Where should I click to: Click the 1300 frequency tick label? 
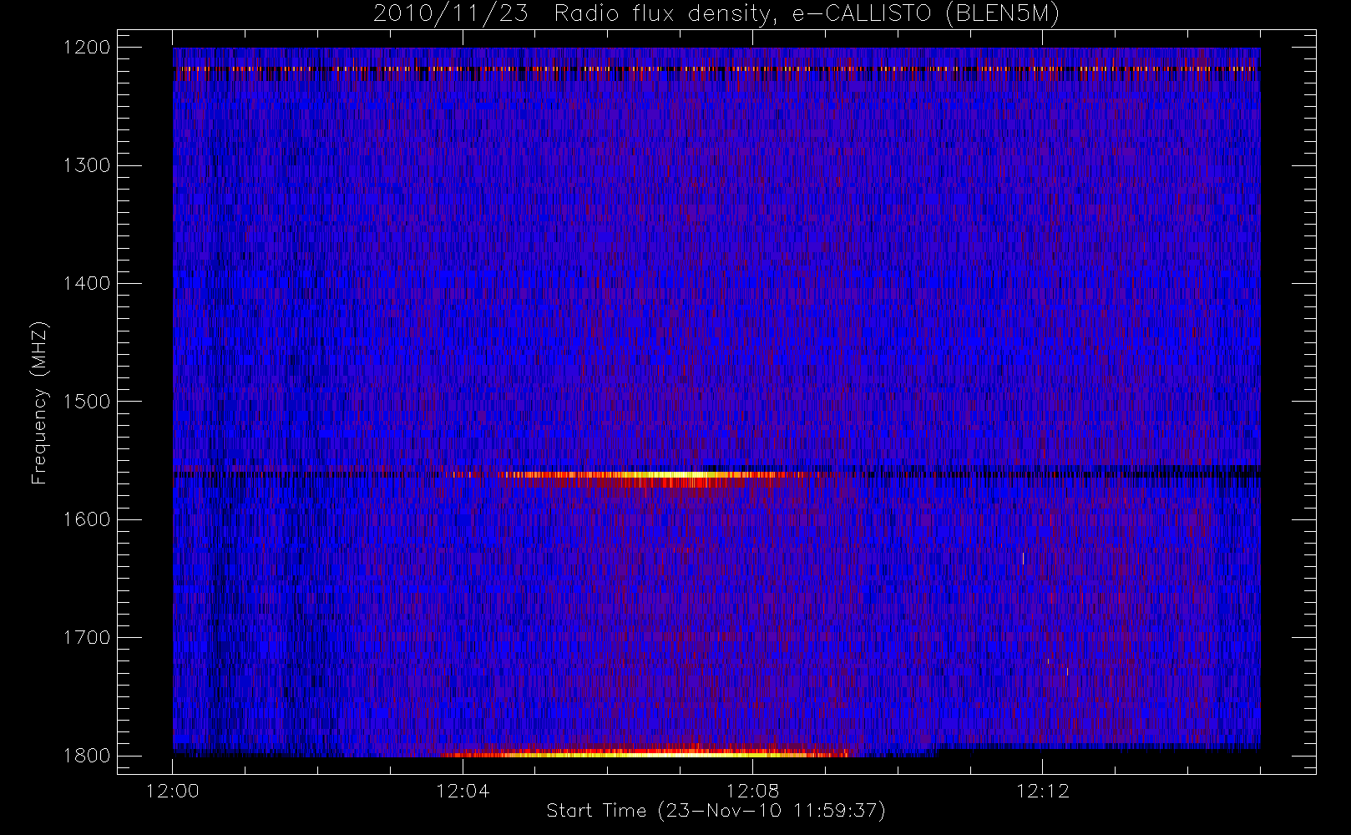(87, 165)
